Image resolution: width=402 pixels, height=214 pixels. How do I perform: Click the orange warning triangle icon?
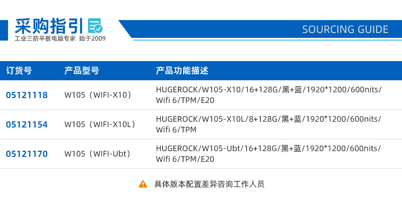tap(143, 184)
